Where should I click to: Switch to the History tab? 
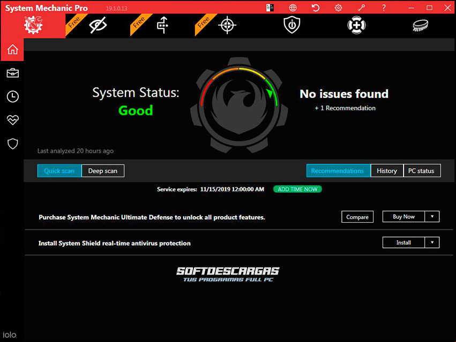pyautogui.click(x=387, y=171)
